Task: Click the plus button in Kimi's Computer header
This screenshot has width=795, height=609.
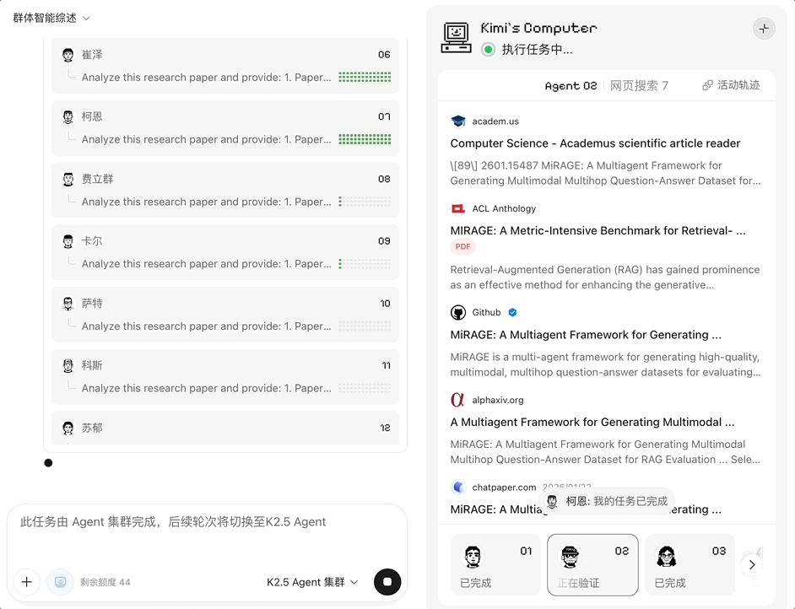Action: [x=764, y=29]
